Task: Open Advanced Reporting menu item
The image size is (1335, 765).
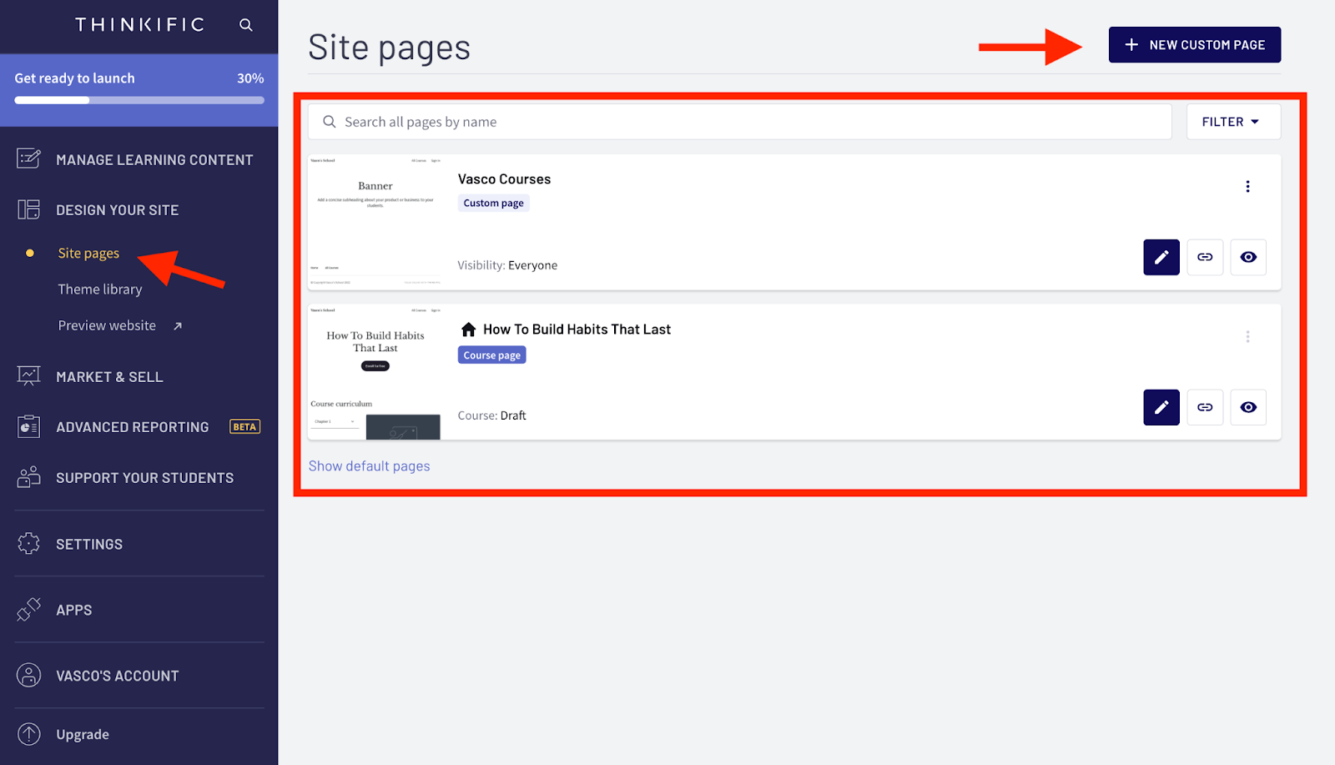Action: click(133, 427)
